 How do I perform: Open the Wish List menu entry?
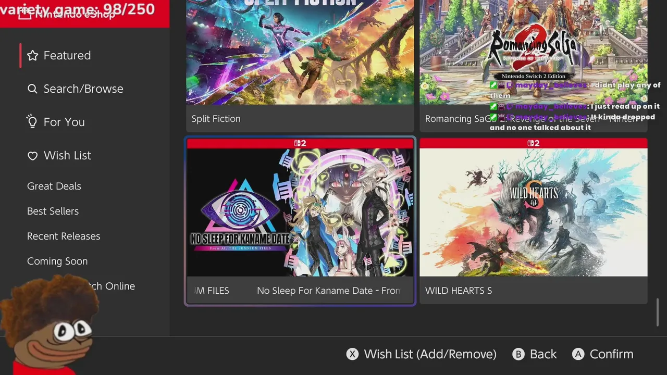[67, 156]
